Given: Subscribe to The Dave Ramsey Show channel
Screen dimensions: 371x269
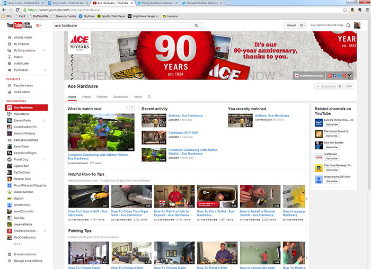Looking at the screenshot, I should [332, 170].
